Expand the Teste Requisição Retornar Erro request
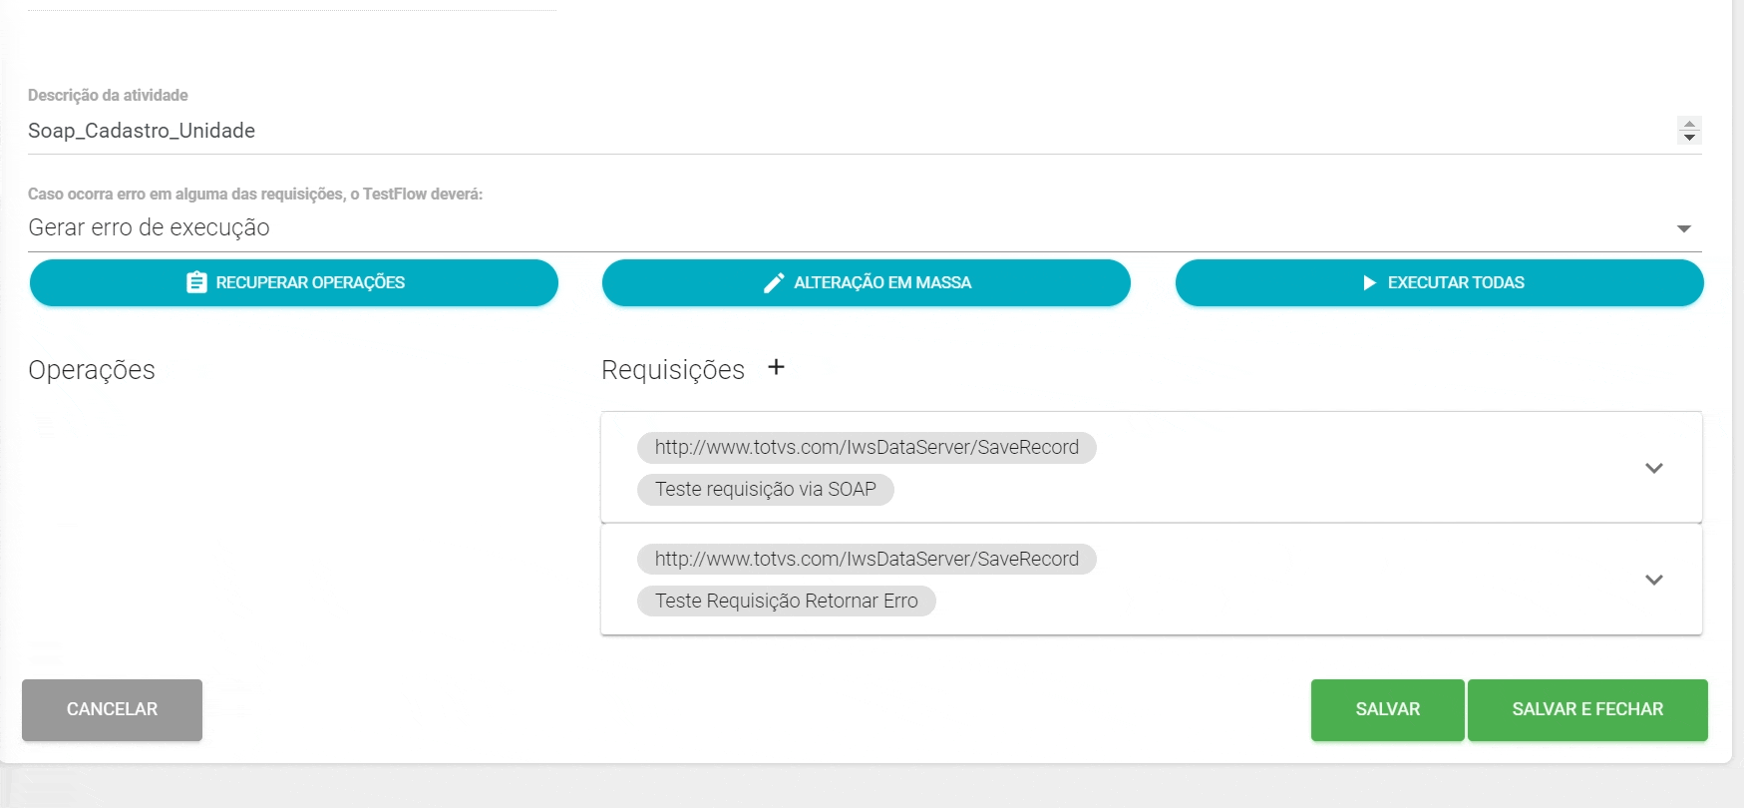Screen dimensions: 1744x808 (x=1654, y=580)
